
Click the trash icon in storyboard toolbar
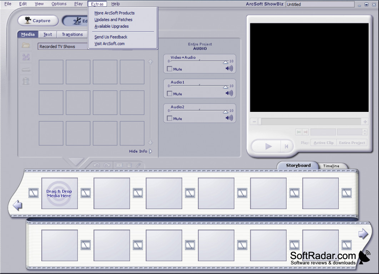click(129, 165)
